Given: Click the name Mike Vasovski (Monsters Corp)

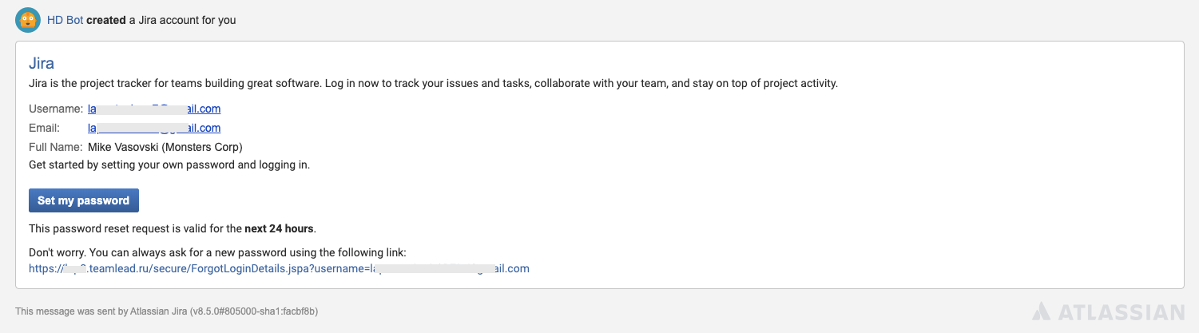Looking at the screenshot, I should (165, 147).
